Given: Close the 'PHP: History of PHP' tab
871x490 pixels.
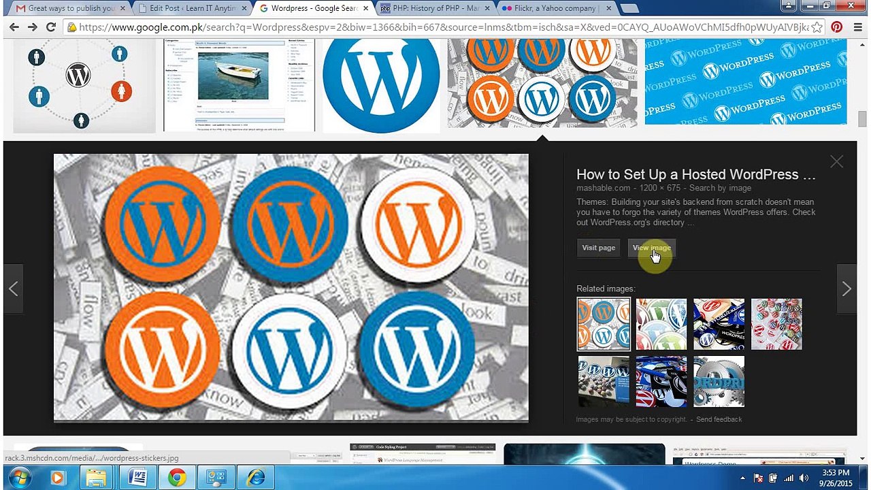Looking at the screenshot, I should point(487,8).
